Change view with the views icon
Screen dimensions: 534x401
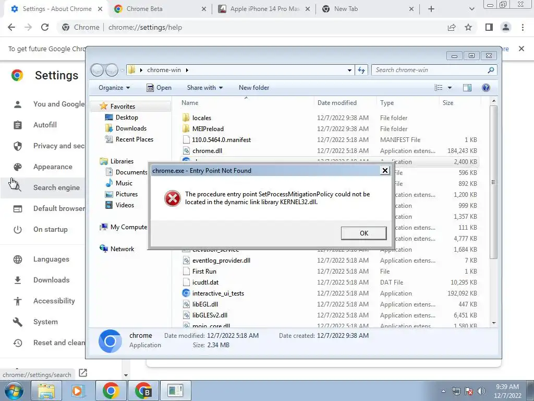(438, 88)
